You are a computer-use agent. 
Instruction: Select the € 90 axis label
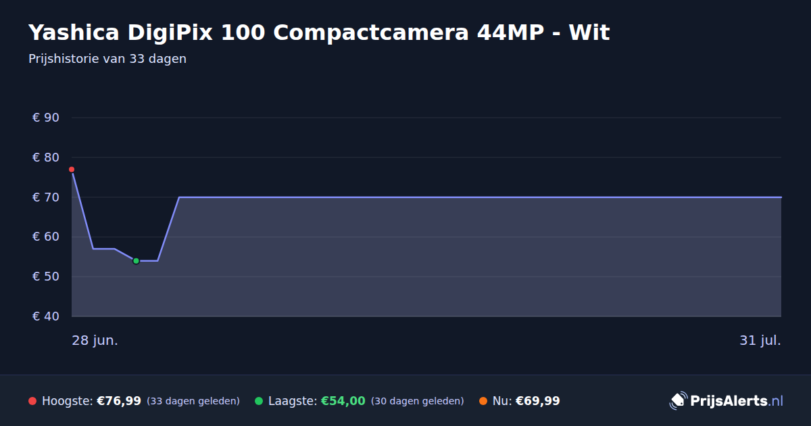(x=46, y=118)
